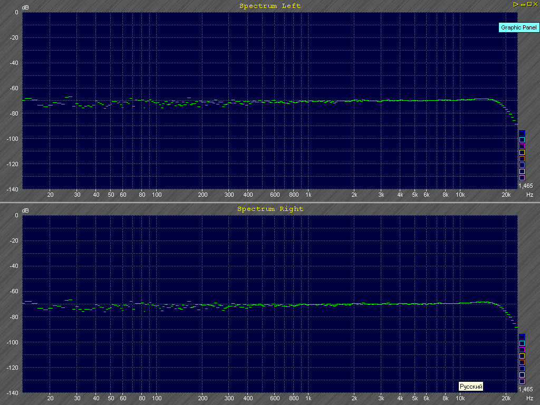Enable the yellow trace box in Spectrum Right

pos(522,356)
